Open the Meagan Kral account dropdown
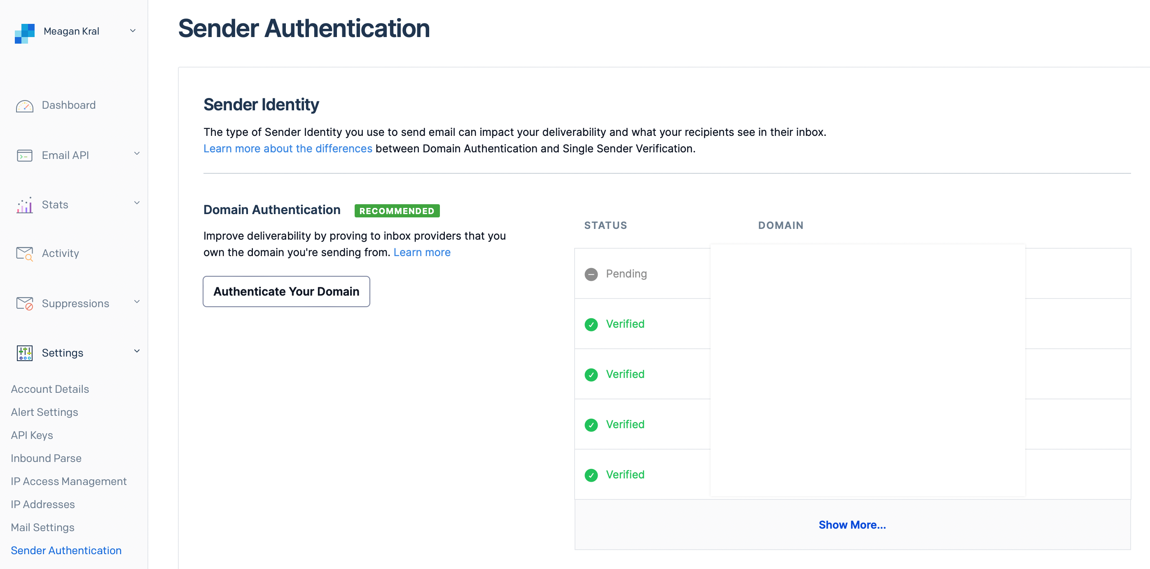The height and width of the screenshot is (569, 1150). coord(133,31)
